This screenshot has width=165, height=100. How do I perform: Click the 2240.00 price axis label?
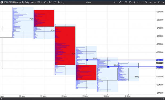[x=160, y=85]
